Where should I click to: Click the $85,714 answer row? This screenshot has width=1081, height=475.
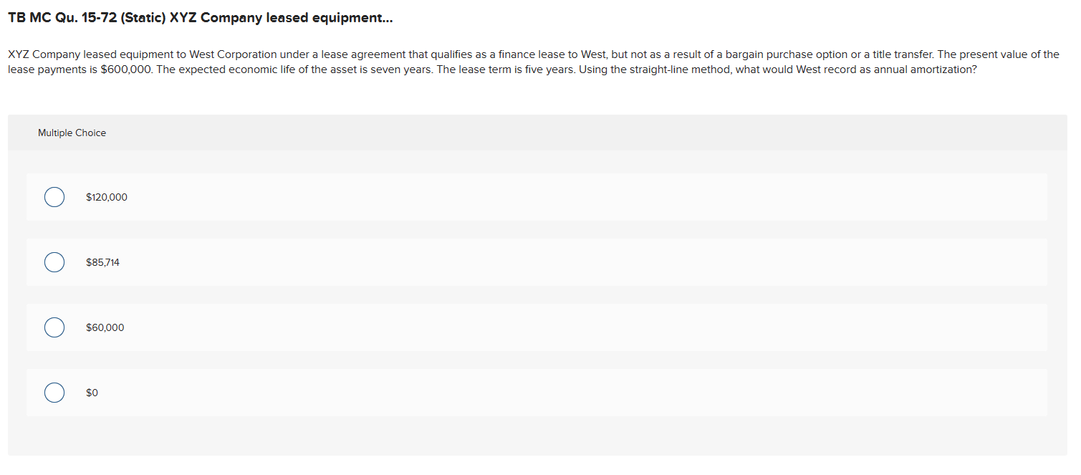pyautogui.click(x=430, y=262)
